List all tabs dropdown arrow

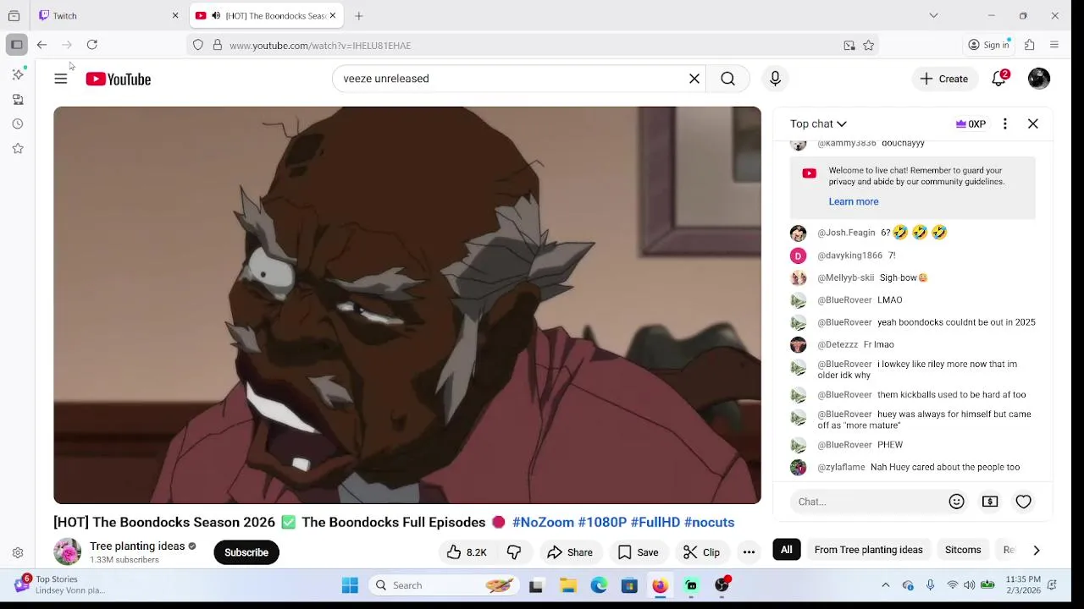[933, 15]
